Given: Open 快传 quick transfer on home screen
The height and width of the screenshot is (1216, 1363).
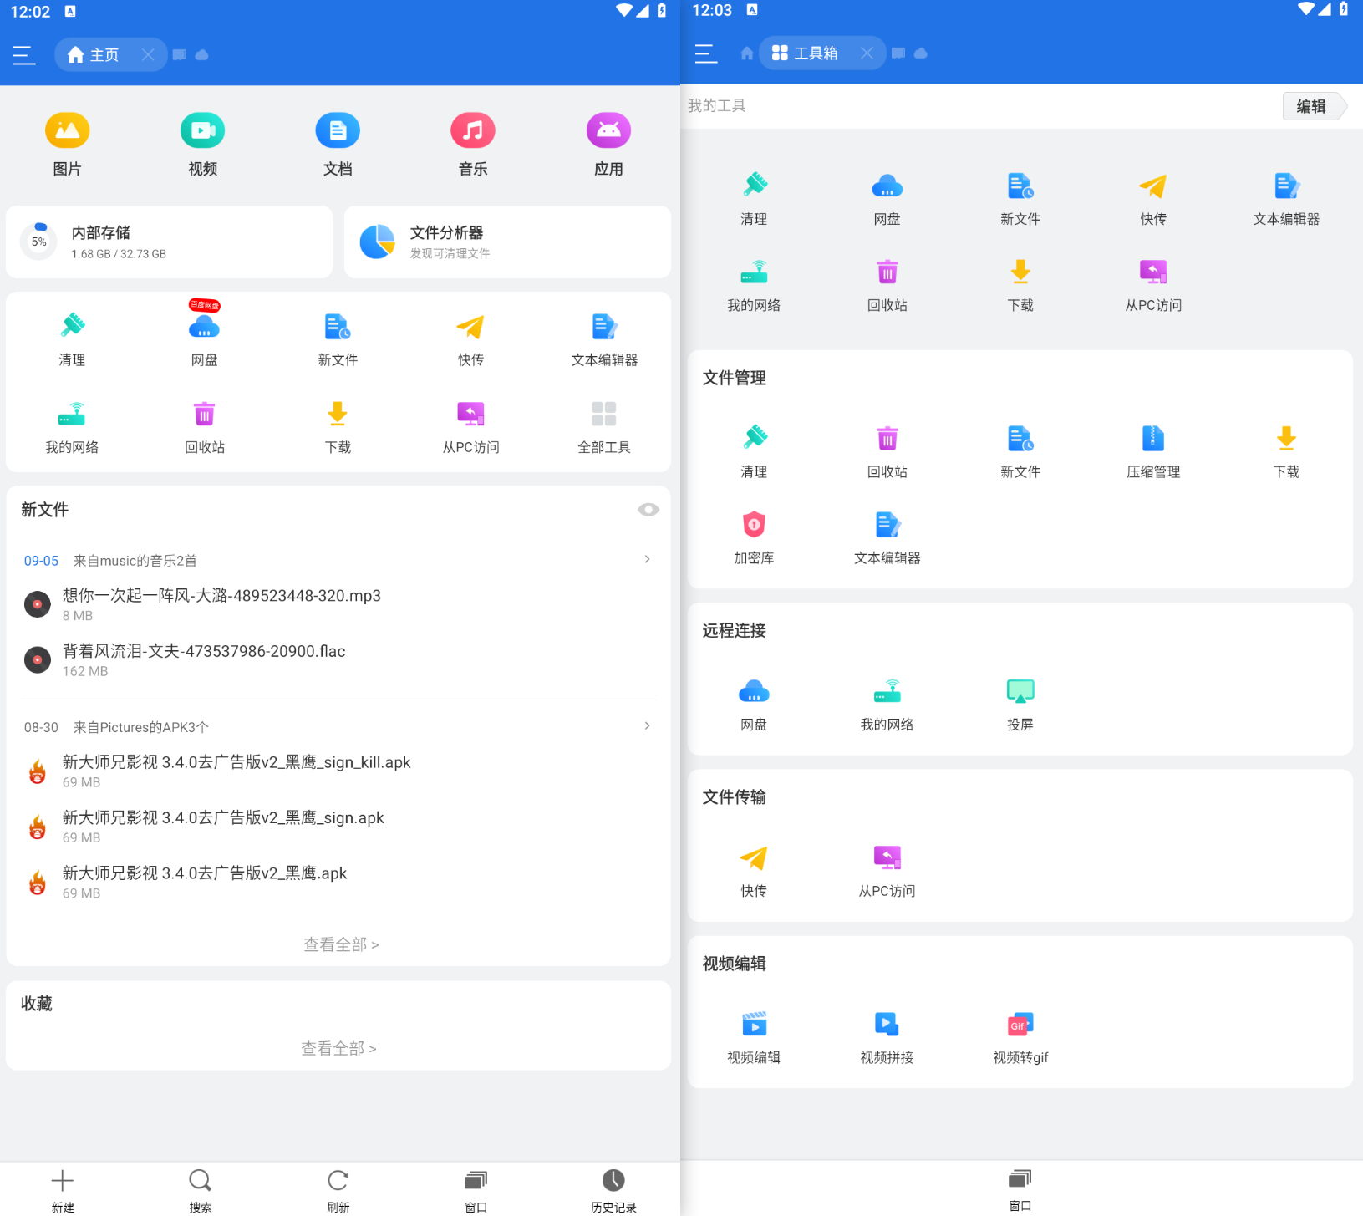Looking at the screenshot, I should 470,339.
